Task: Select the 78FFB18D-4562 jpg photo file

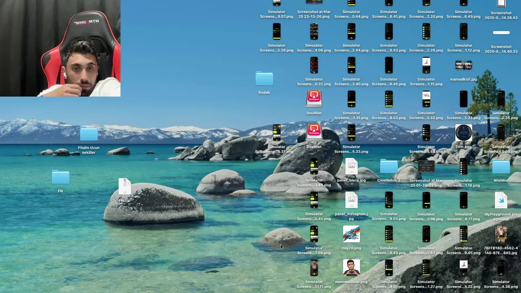Action: tap(501, 234)
